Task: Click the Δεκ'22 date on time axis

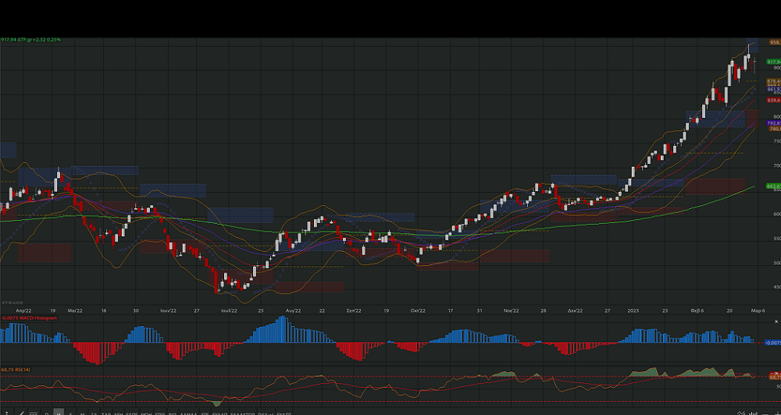Action: (576, 310)
